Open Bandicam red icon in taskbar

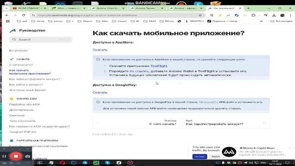coord(130,163)
